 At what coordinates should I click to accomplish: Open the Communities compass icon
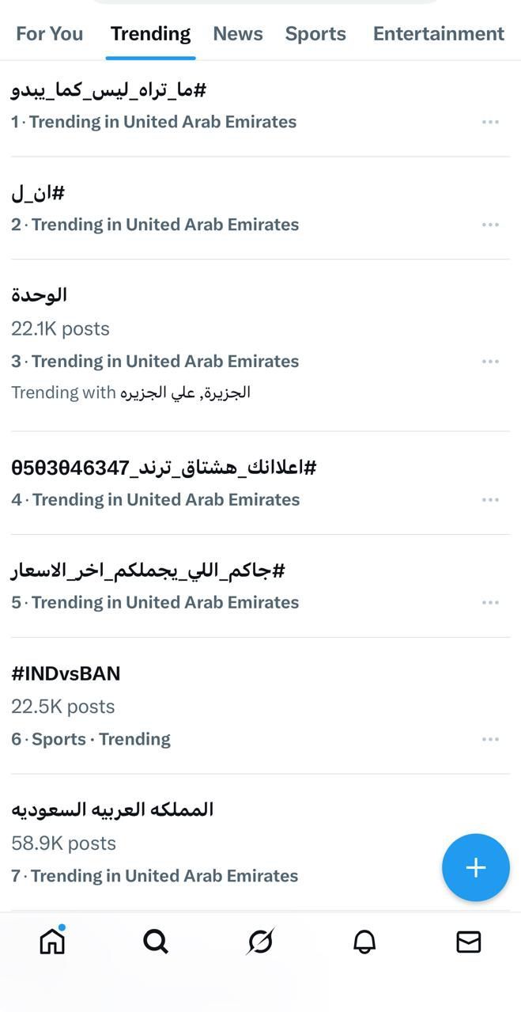point(260,941)
